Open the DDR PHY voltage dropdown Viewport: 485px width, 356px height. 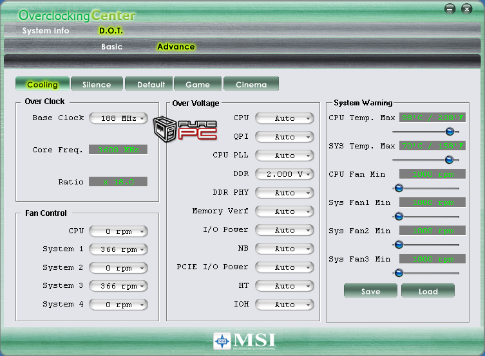click(x=285, y=193)
